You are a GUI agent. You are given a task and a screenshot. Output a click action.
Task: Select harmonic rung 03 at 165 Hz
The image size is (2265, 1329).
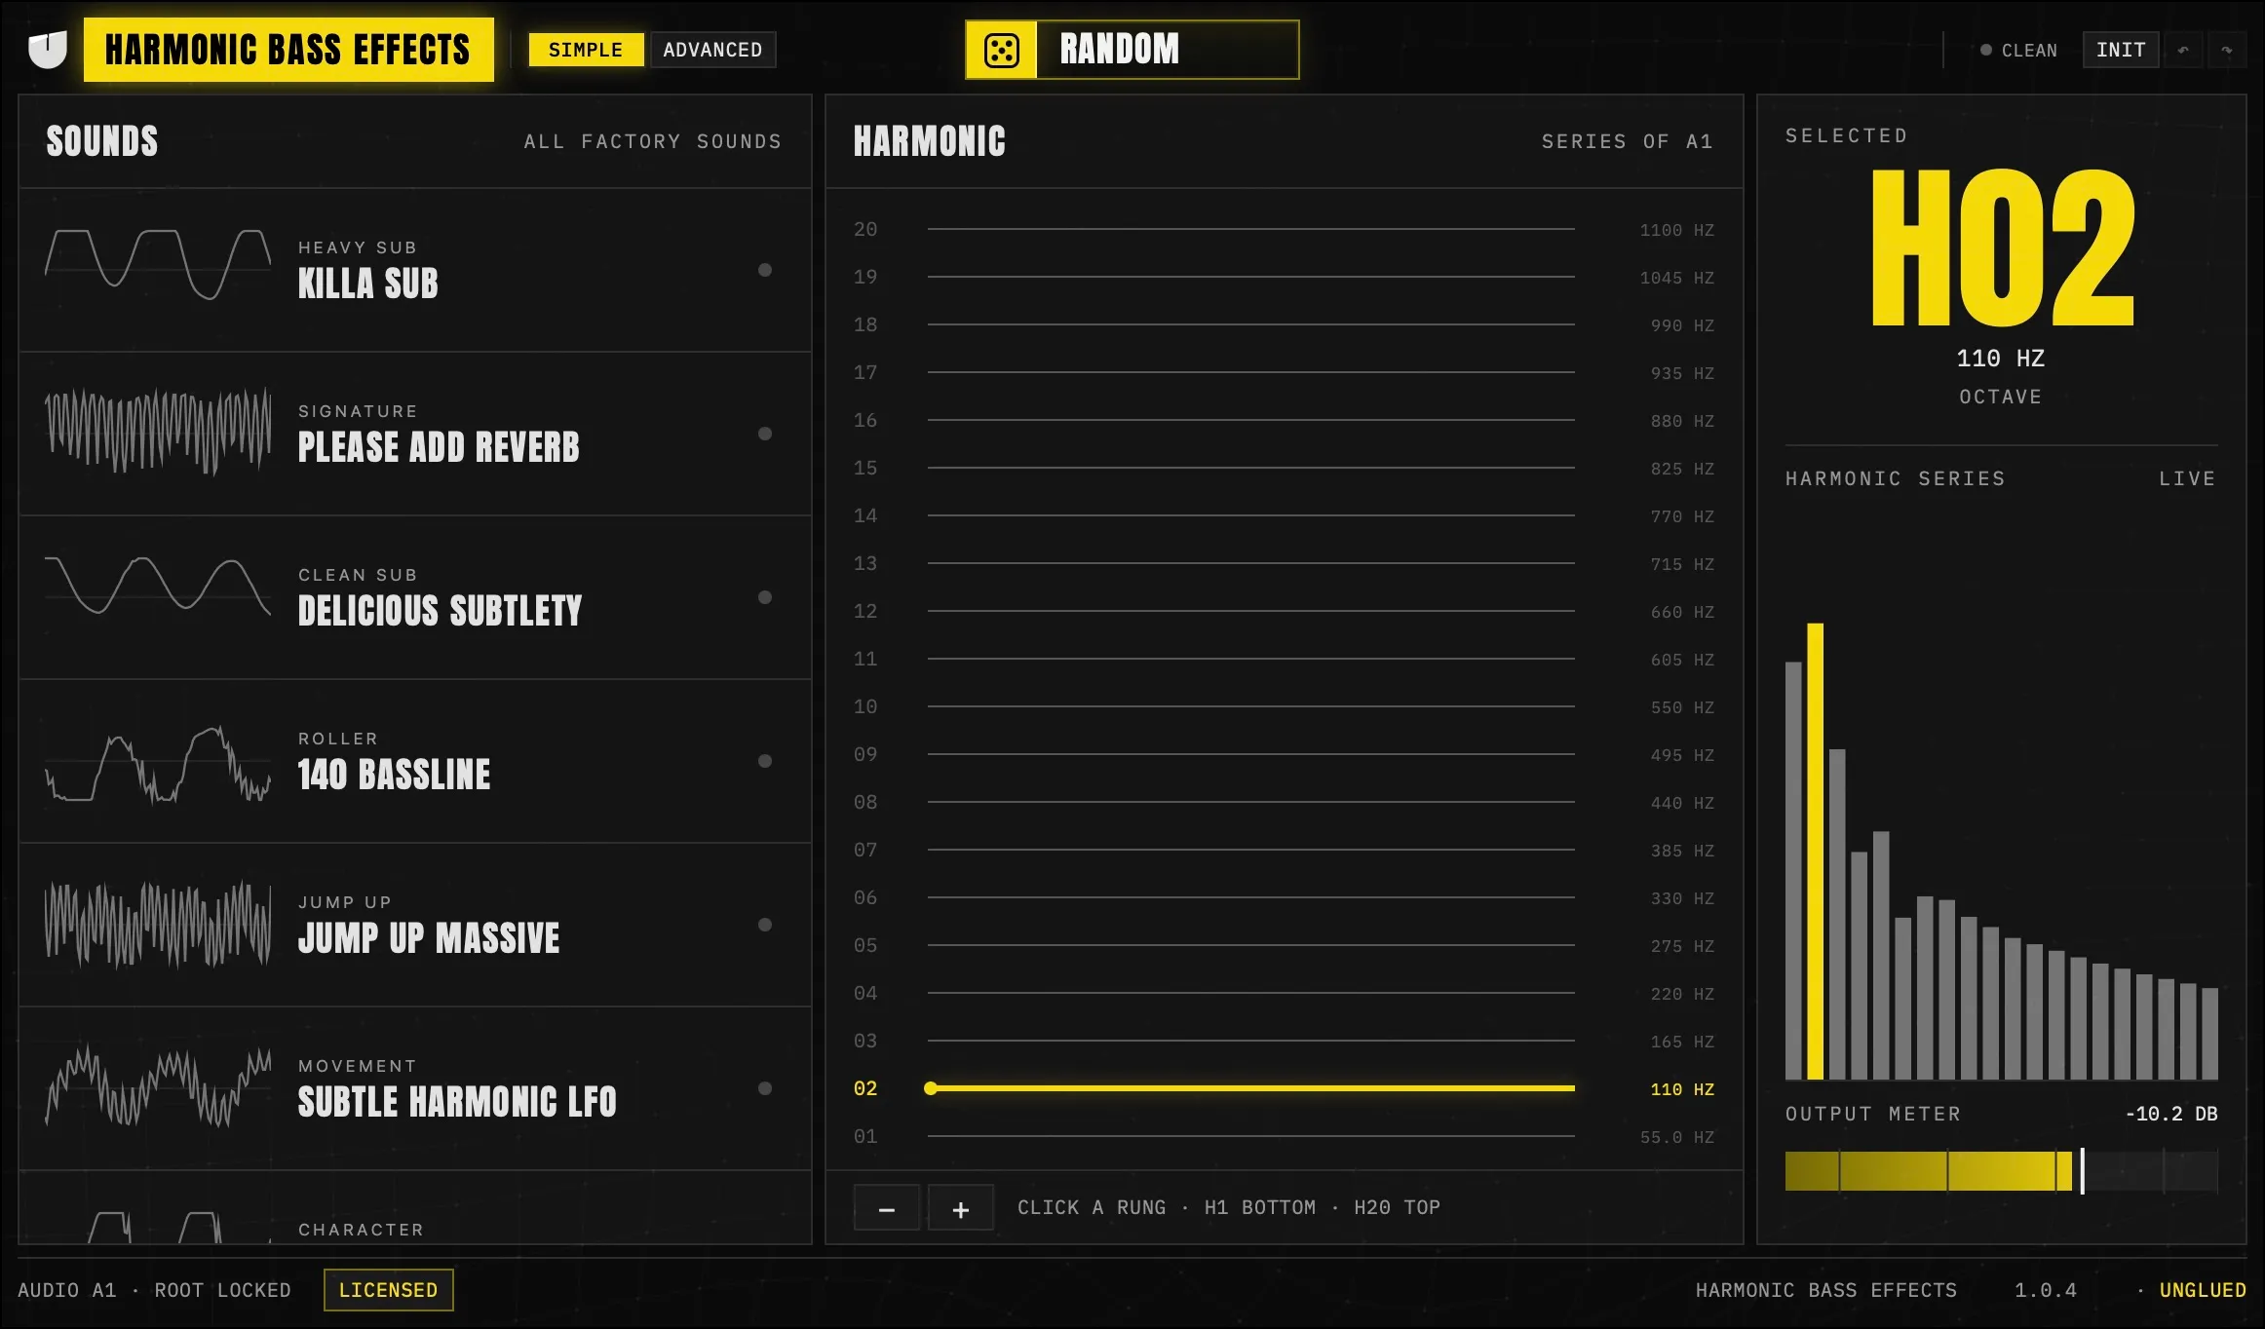[x=1284, y=1041]
